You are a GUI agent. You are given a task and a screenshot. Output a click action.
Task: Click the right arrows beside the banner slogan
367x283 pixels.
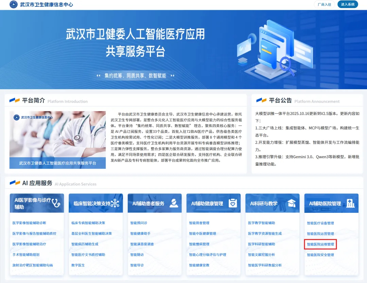[173, 76]
